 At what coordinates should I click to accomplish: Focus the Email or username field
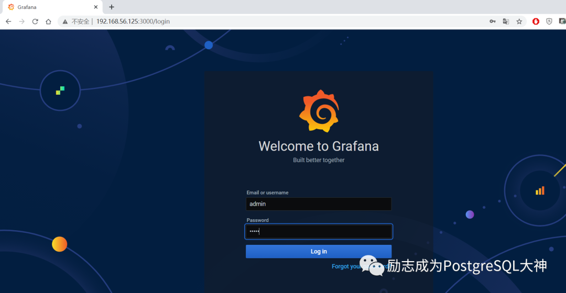pos(319,204)
